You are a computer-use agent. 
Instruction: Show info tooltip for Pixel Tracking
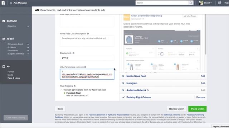pos(74,86)
